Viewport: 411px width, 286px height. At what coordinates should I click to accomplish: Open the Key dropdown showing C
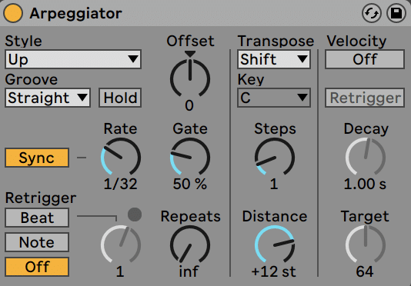point(274,98)
